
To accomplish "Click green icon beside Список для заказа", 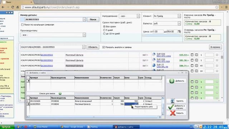I will point(60,94).
